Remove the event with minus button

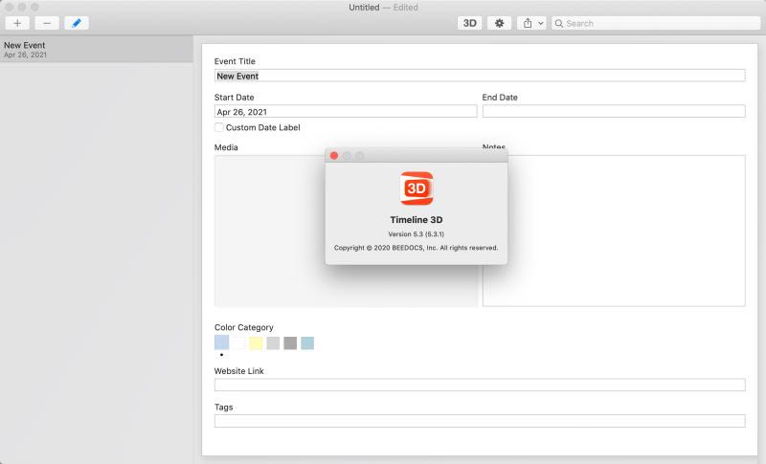click(47, 23)
